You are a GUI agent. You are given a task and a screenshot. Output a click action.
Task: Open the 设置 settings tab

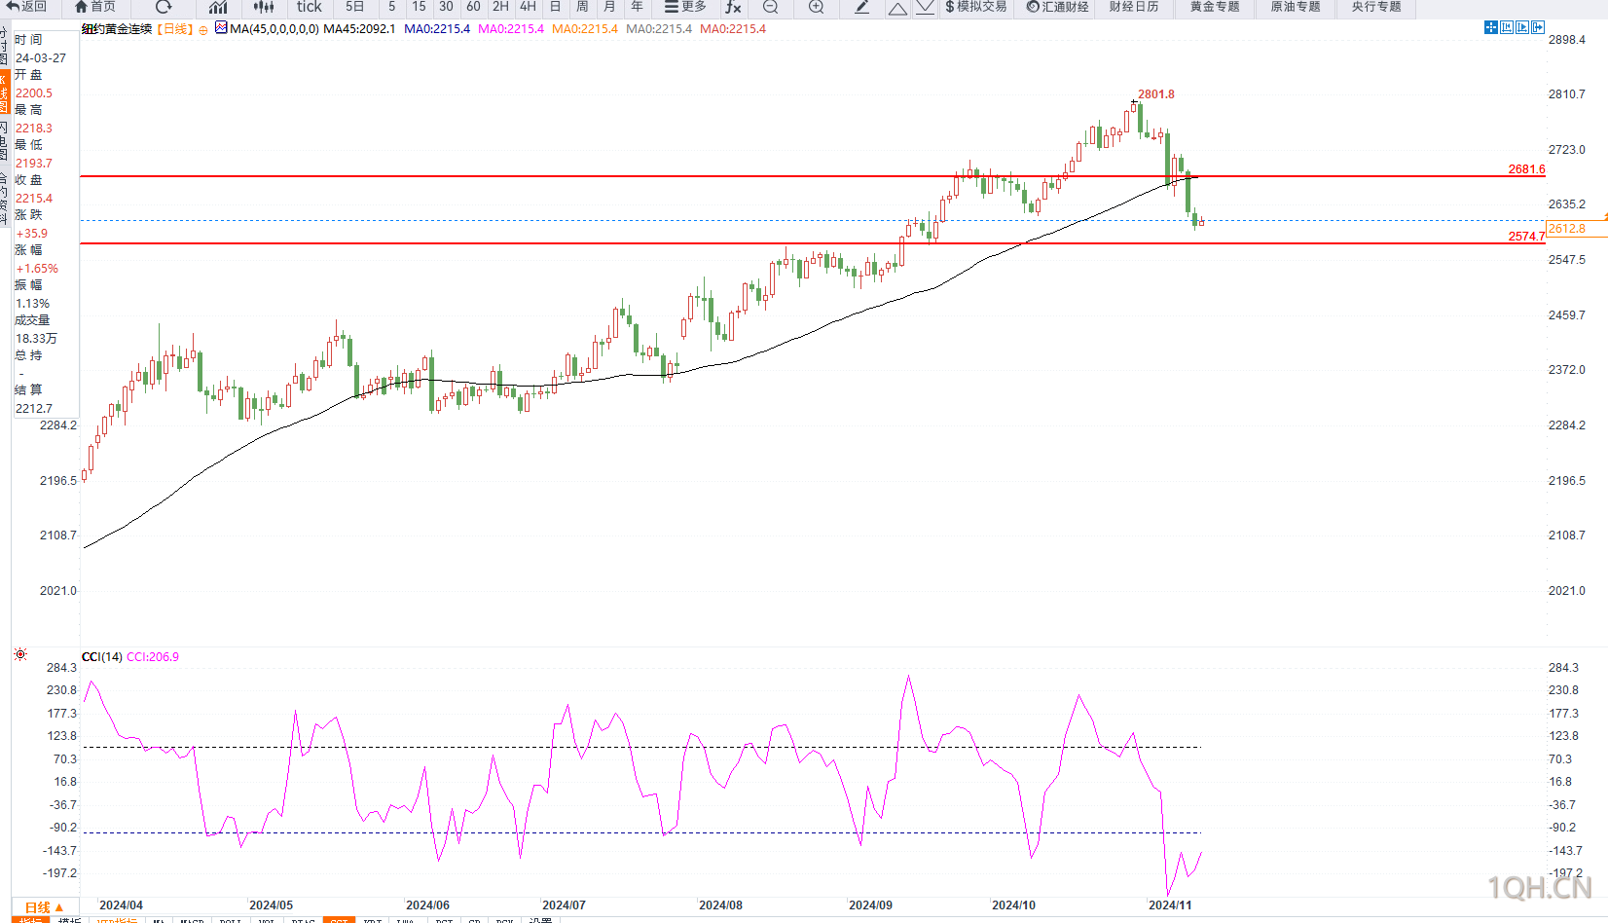tap(540, 920)
